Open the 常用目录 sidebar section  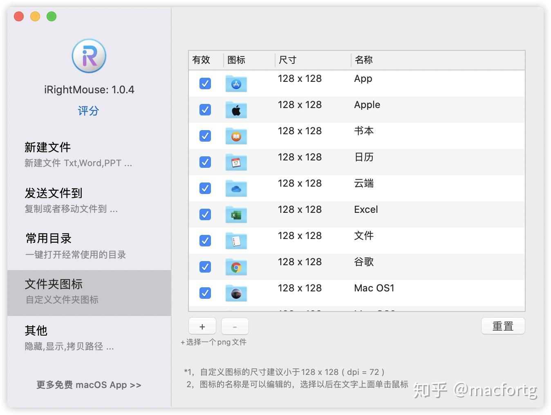[x=48, y=239]
